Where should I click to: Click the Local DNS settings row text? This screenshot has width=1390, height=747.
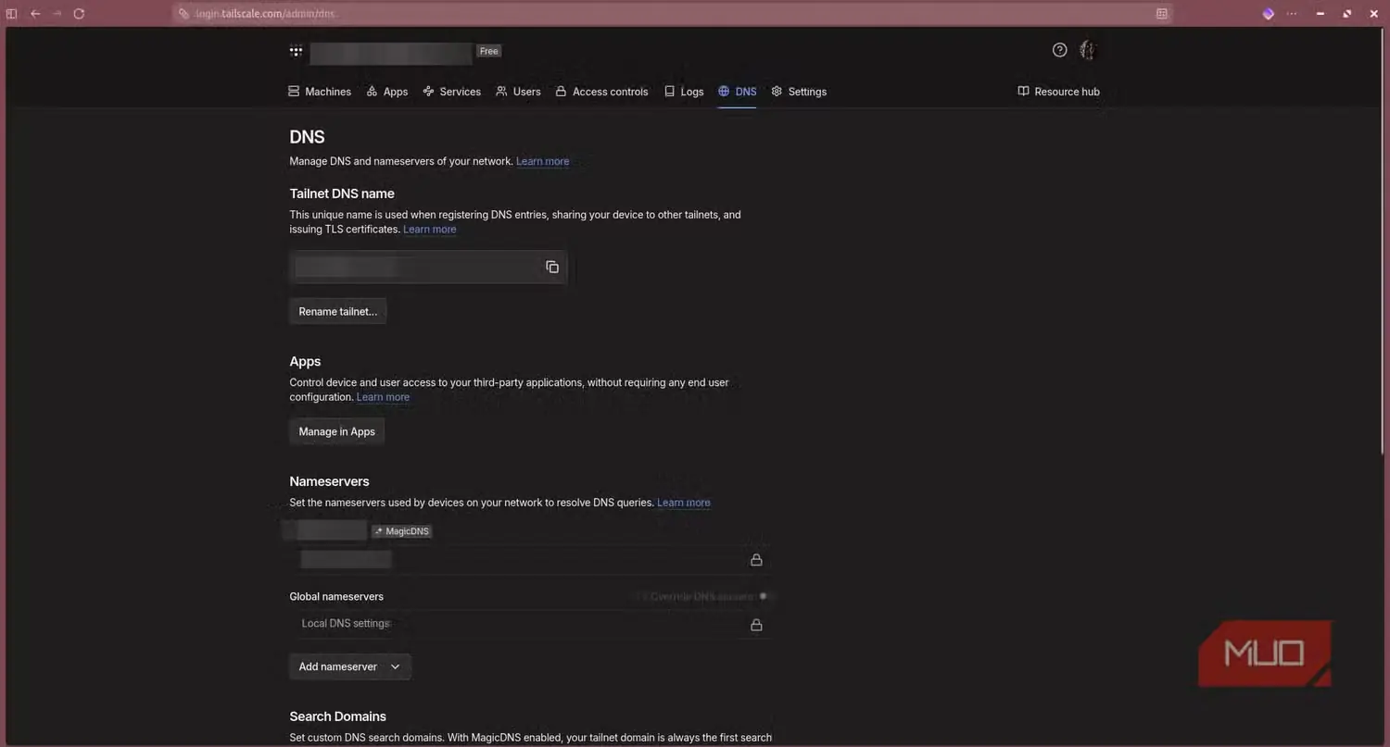tap(346, 624)
